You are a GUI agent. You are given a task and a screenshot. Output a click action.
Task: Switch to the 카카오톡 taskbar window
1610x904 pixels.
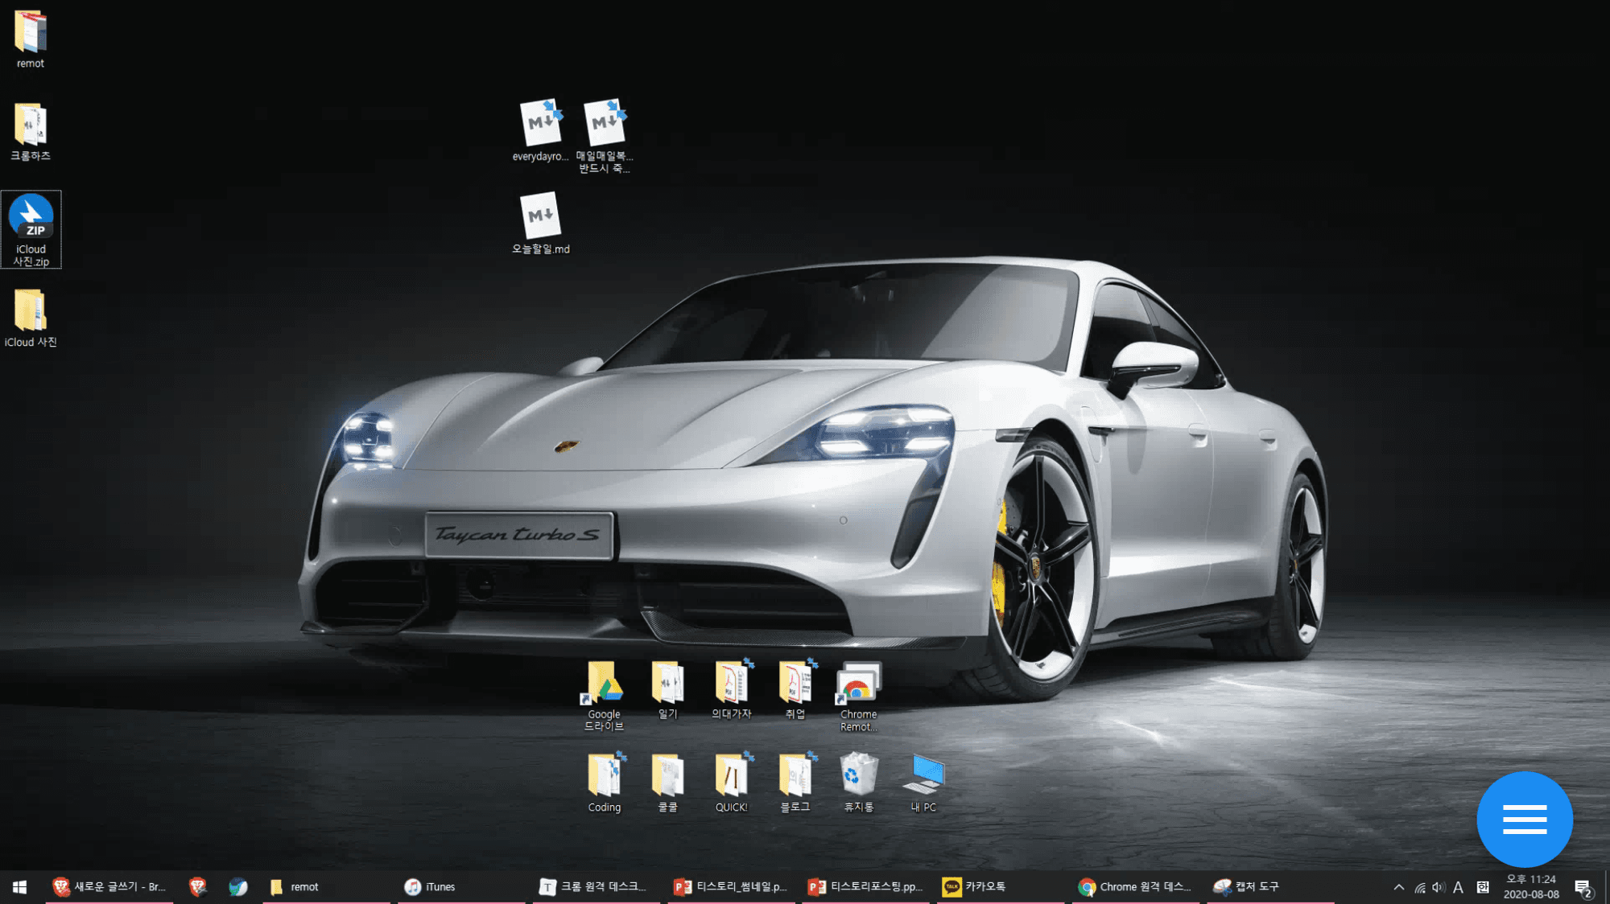pos(1001,886)
